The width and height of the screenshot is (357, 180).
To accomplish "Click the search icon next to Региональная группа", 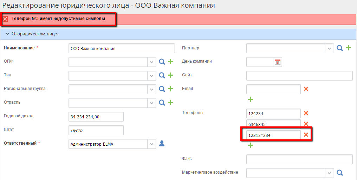I will (162, 89).
